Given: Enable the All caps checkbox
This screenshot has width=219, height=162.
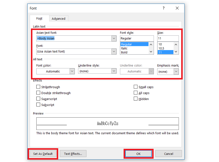Looking at the screenshot, I should pos(136,93).
